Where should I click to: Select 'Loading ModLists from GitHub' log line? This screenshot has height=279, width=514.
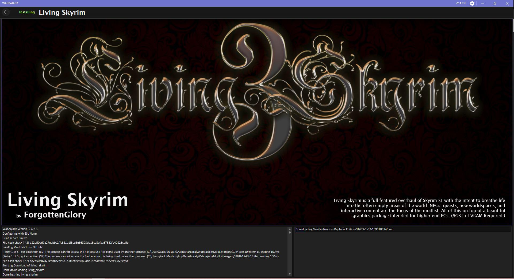coord(22,247)
